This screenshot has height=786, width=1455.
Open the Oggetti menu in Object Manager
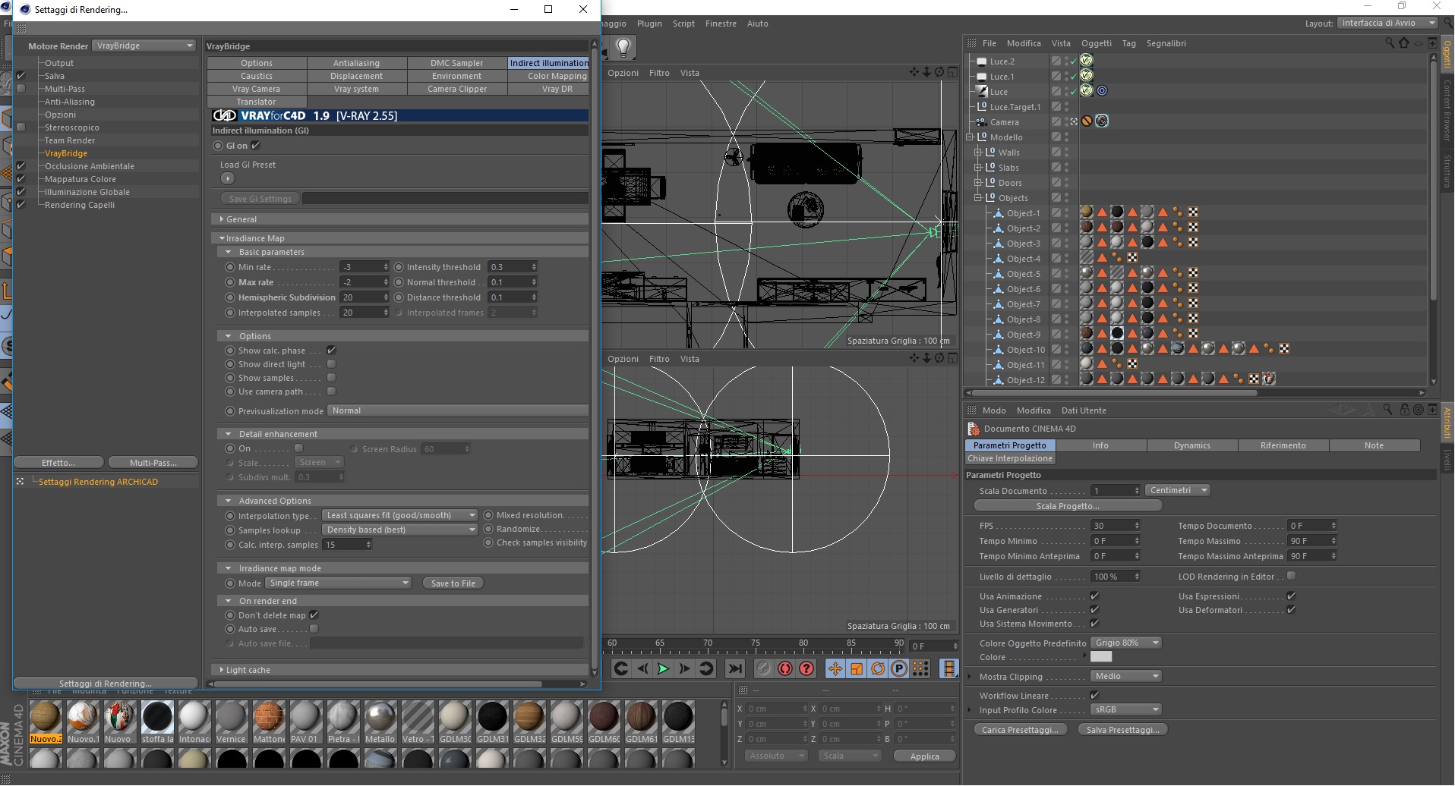tap(1097, 43)
